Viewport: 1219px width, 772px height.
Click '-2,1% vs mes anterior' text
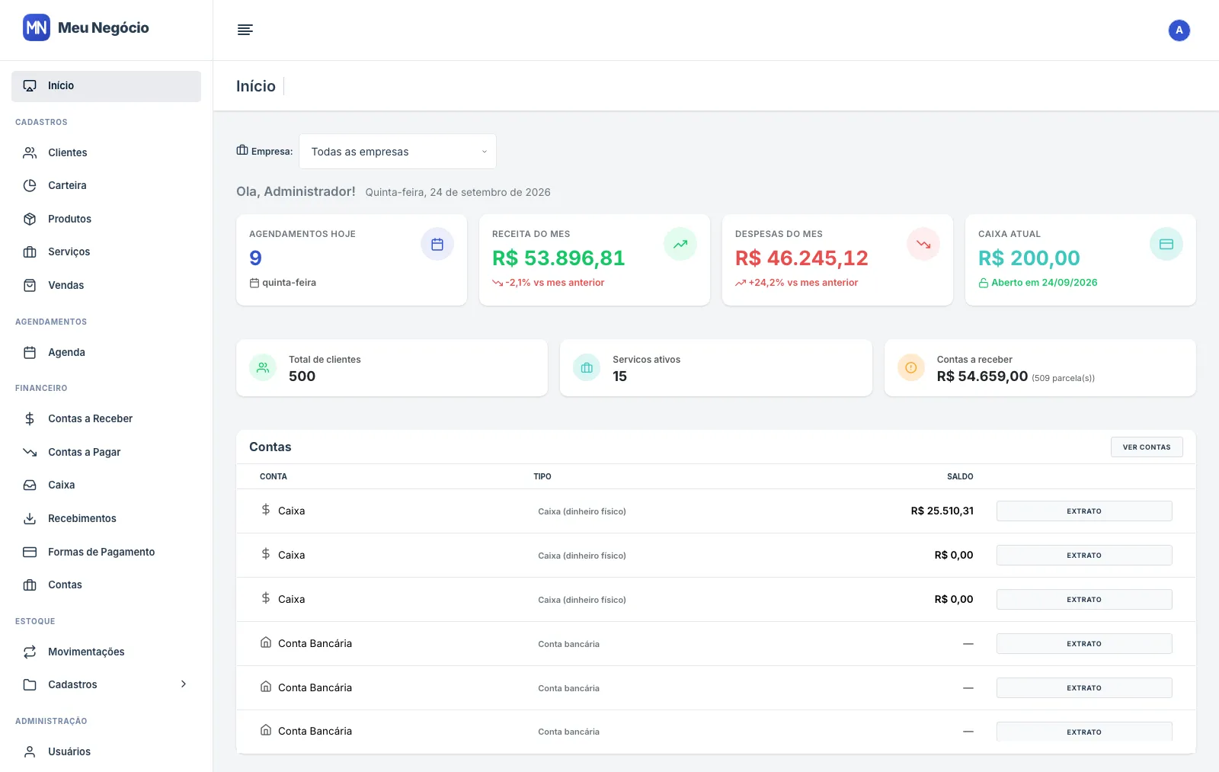(555, 283)
